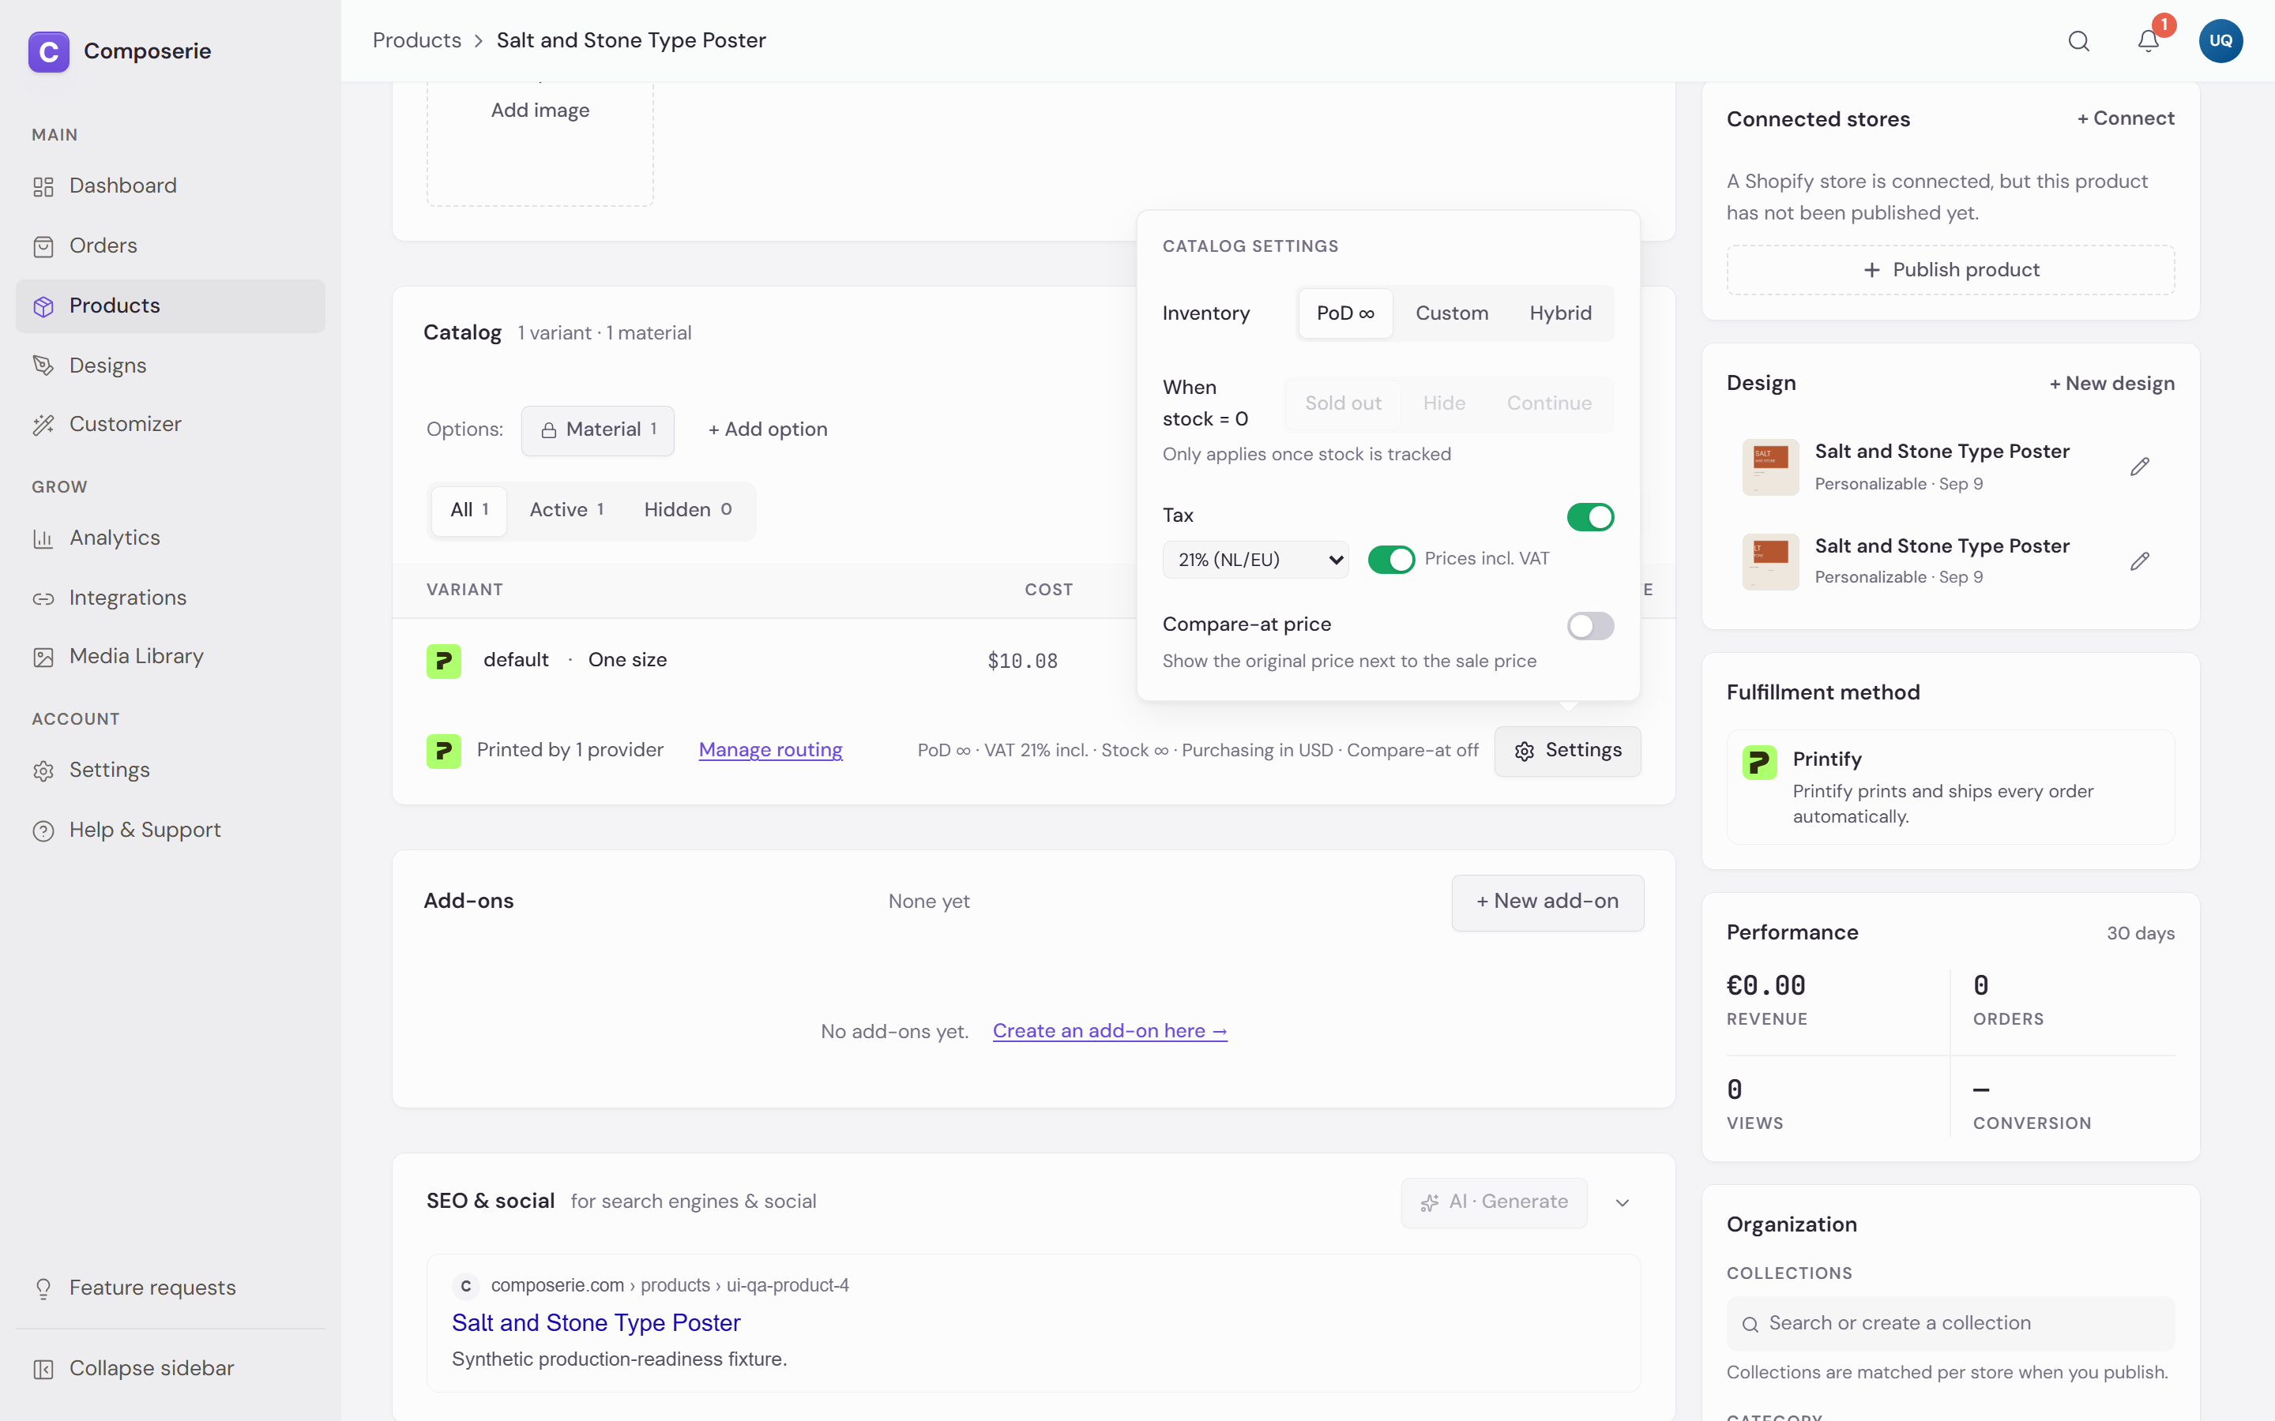Click the catalog Settings button

(1567, 750)
